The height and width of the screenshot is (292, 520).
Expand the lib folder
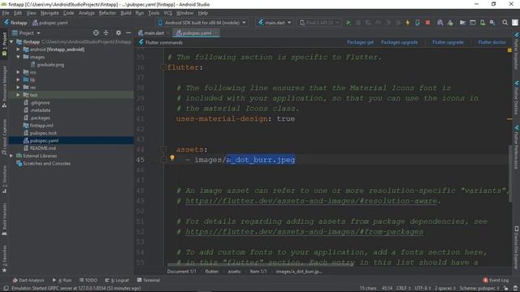tap(18, 79)
